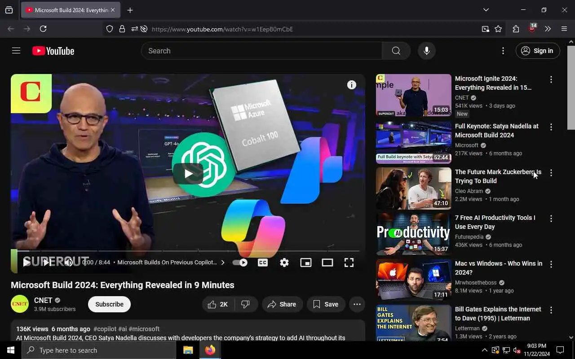This screenshot has height=359, width=575.
Task: Open the CNET channel avatar
Action: point(20,304)
